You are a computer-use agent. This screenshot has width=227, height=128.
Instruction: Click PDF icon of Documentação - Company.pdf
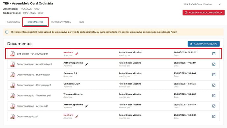coord(13,85)
